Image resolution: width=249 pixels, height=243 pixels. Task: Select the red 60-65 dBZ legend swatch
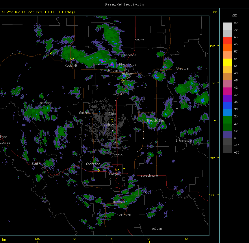click(227, 40)
